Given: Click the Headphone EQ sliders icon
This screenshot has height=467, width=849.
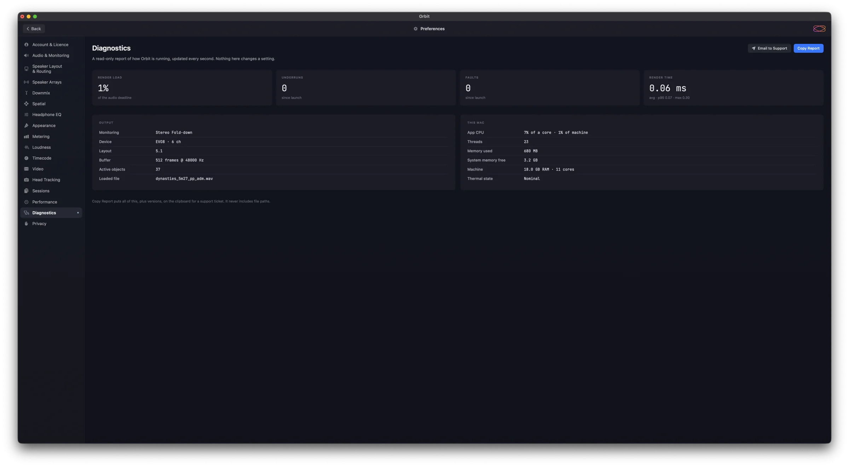Looking at the screenshot, I should pyautogui.click(x=26, y=115).
